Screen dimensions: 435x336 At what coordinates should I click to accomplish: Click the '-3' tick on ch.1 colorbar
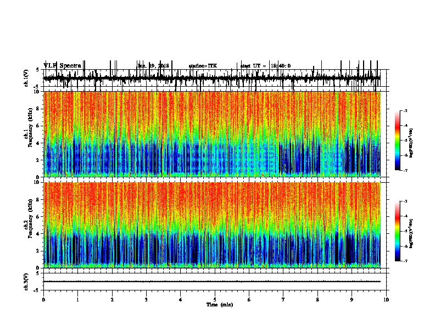click(x=405, y=111)
